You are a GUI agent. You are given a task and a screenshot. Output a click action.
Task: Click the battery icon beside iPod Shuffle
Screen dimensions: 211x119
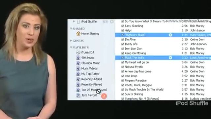[105, 21]
